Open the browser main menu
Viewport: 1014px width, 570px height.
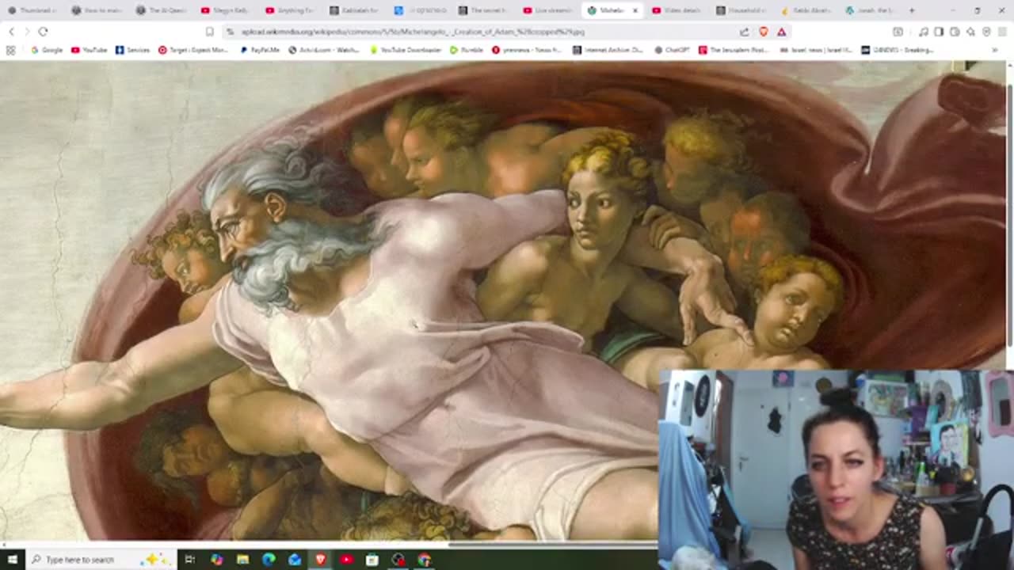[x=1003, y=32]
